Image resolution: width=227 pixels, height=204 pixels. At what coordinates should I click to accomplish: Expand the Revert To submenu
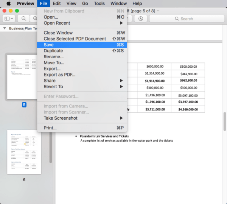point(82,87)
